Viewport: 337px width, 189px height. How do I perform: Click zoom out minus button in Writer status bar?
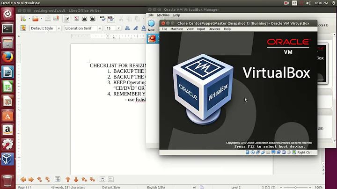click(x=281, y=187)
